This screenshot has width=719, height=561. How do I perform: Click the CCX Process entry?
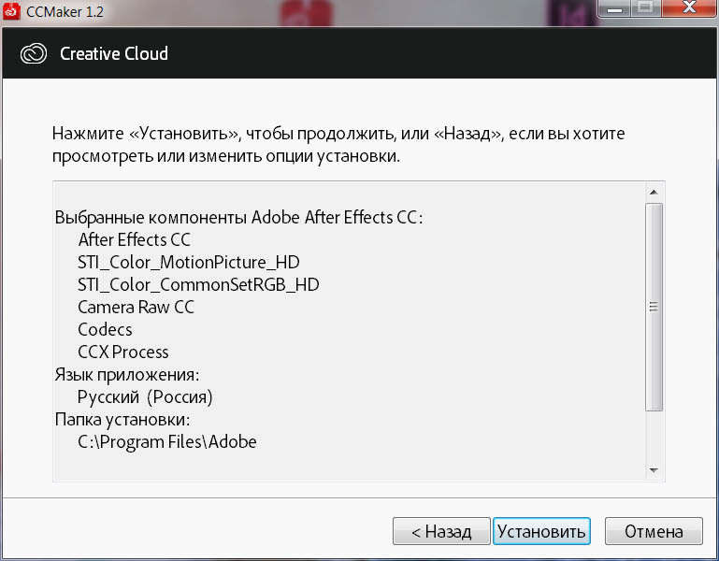123,352
